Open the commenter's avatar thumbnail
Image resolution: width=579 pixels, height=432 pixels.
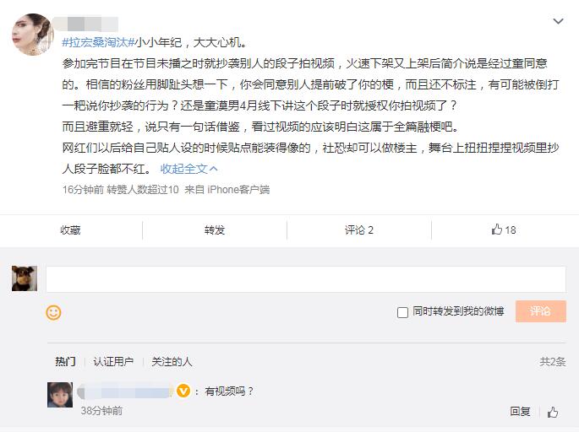tap(59, 395)
